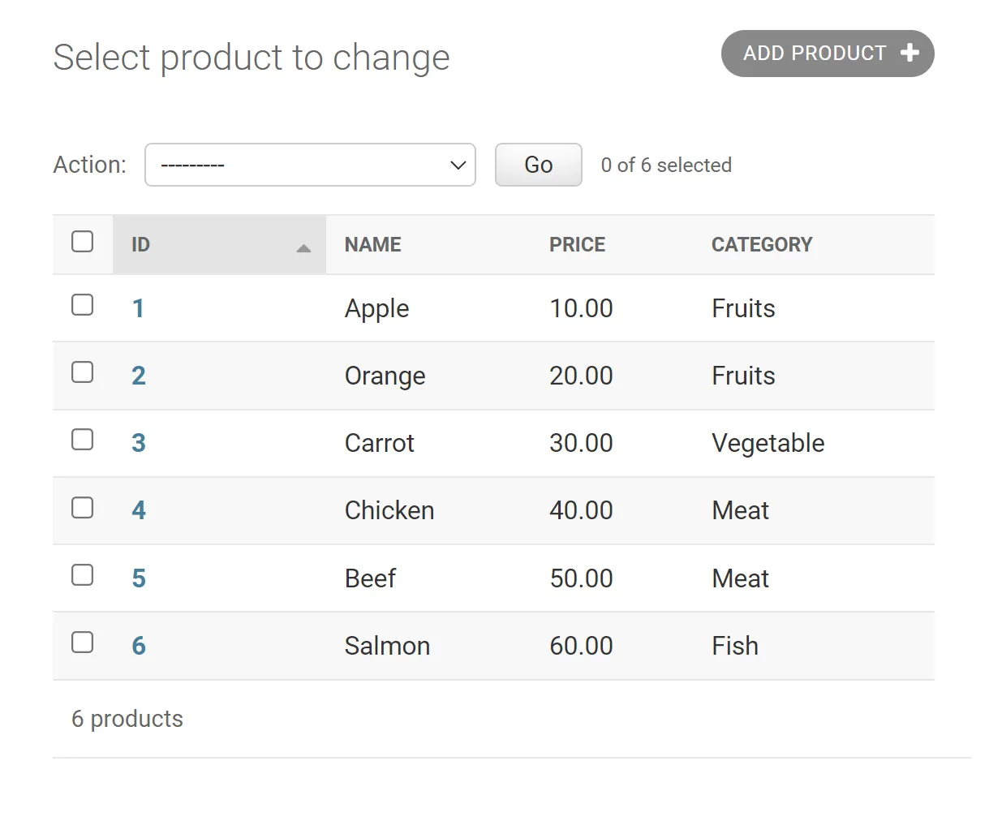Image resolution: width=989 pixels, height=821 pixels.
Task: Select the Orange row checkbox
Action: click(x=83, y=372)
